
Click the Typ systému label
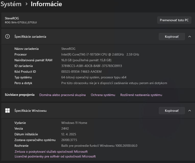[x=23, y=77]
